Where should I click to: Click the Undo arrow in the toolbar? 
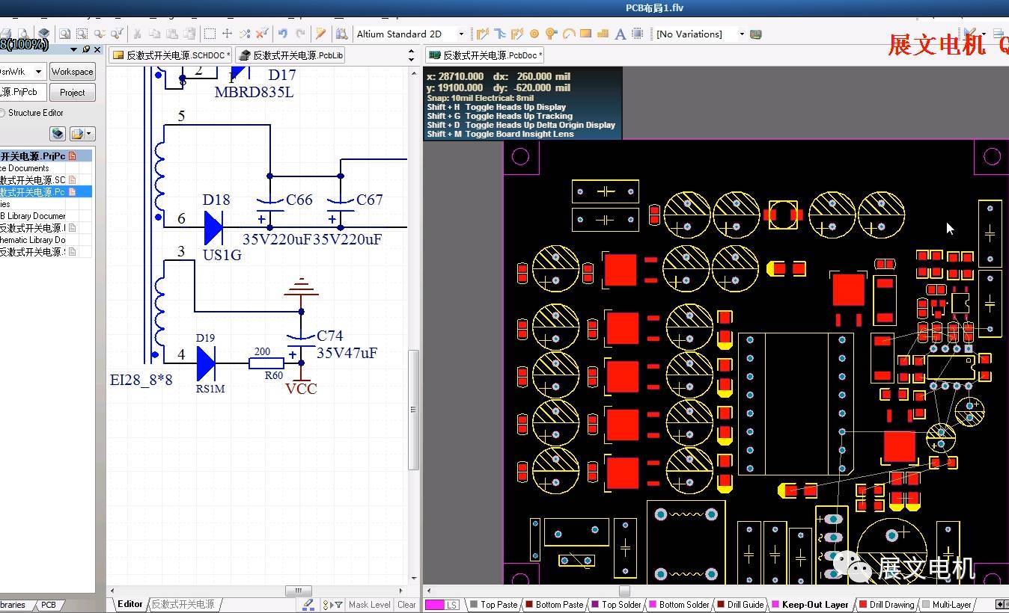pyautogui.click(x=282, y=34)
